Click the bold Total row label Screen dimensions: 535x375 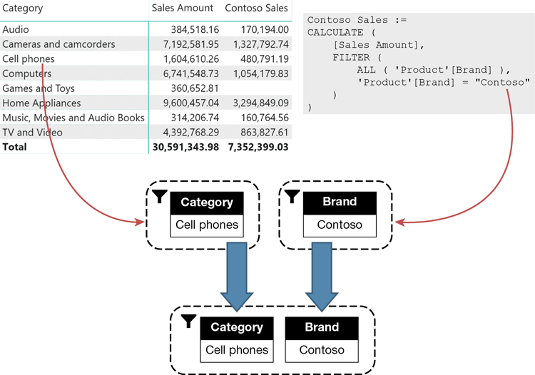(14, 147)
